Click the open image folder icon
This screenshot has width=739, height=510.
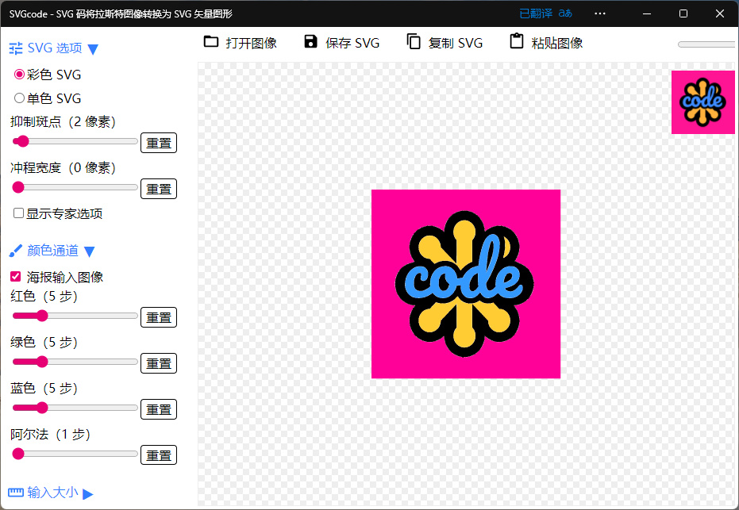coord(211,42)
